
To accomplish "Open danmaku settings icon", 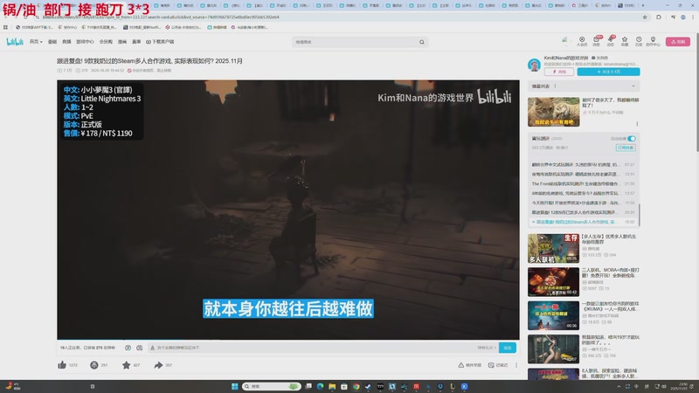I will pyautogui.click(x=140, y=348).
